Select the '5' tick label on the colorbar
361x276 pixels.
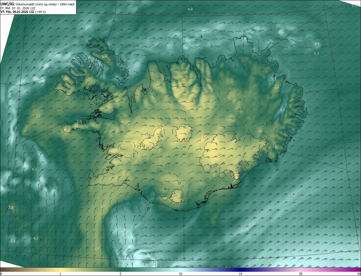pos(120,274)
